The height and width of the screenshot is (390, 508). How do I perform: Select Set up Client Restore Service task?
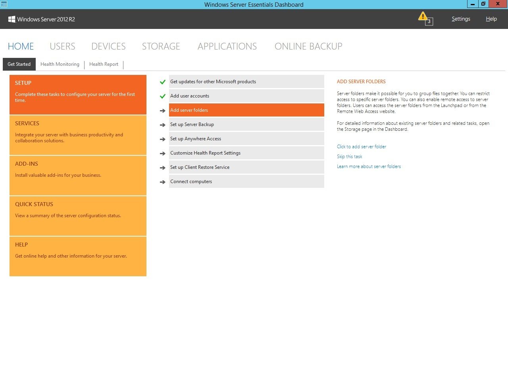tap(246, 167)
